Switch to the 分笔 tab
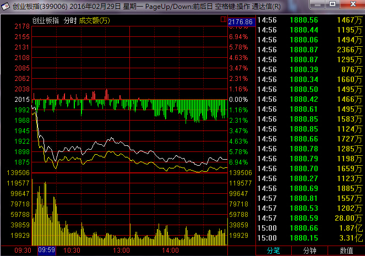 [273, 250]
